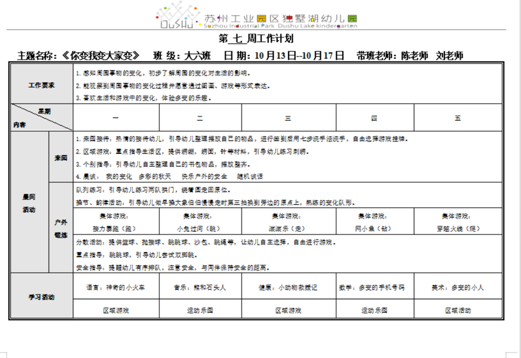Click the 来园 sub-header cell
The width and height of the screenshot is (521, 358).
click(61, 157)
